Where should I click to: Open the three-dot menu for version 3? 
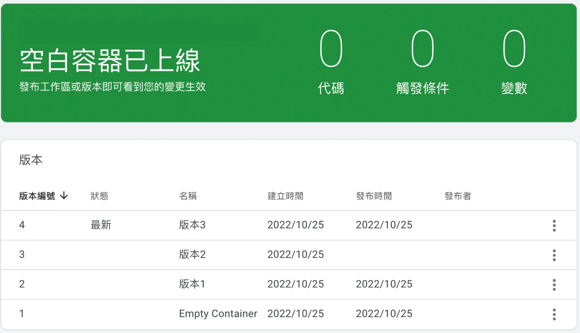(x=554, y=255)
